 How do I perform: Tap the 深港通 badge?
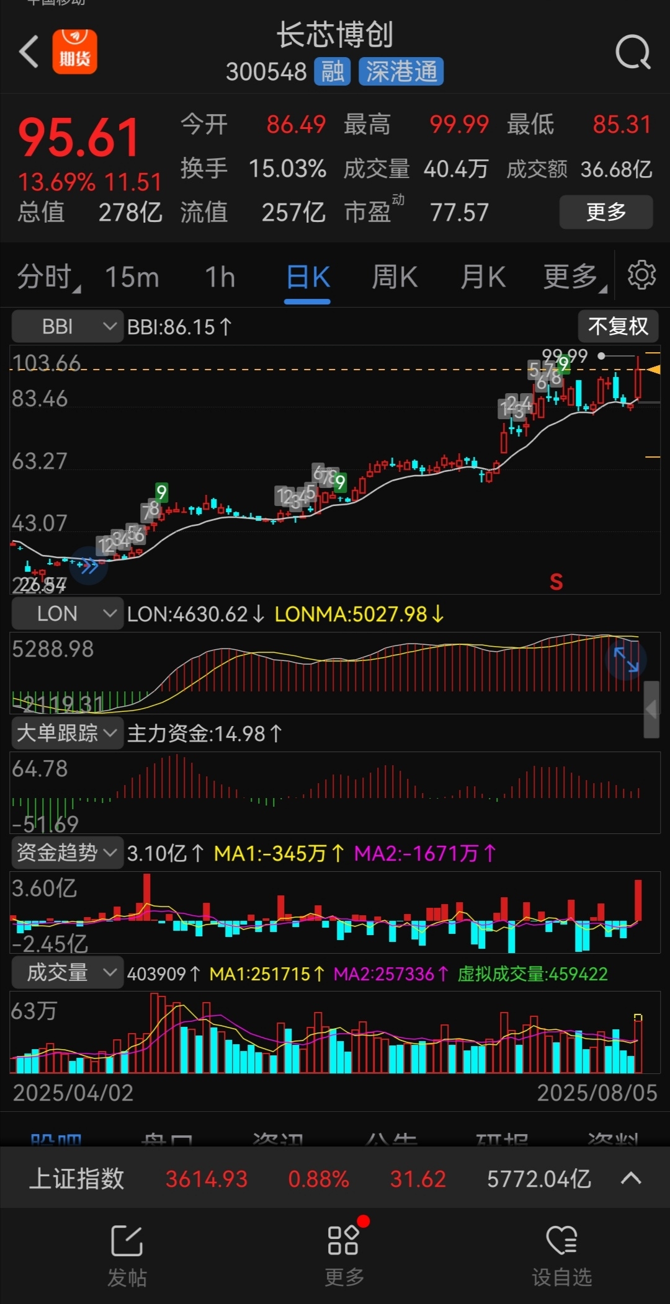tap(401, 71)
